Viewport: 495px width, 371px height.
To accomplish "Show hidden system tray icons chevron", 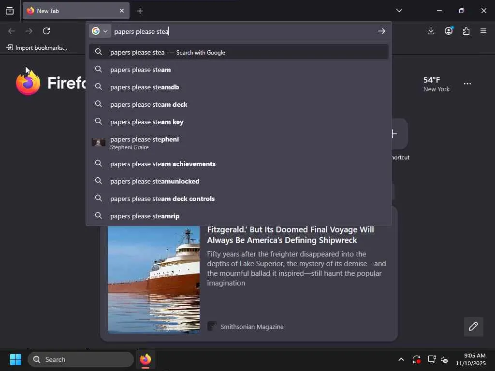I will pyautogui.click(x=401, y=359).
